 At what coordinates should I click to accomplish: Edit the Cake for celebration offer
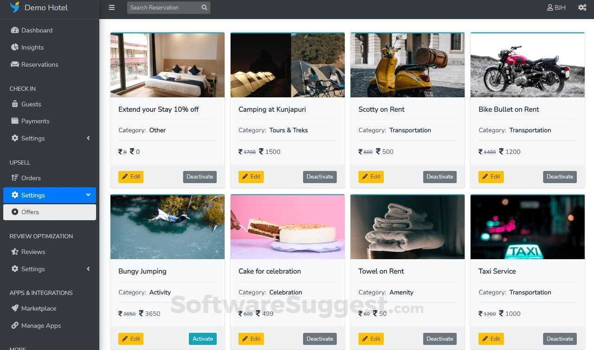click(x=251, y=339)
